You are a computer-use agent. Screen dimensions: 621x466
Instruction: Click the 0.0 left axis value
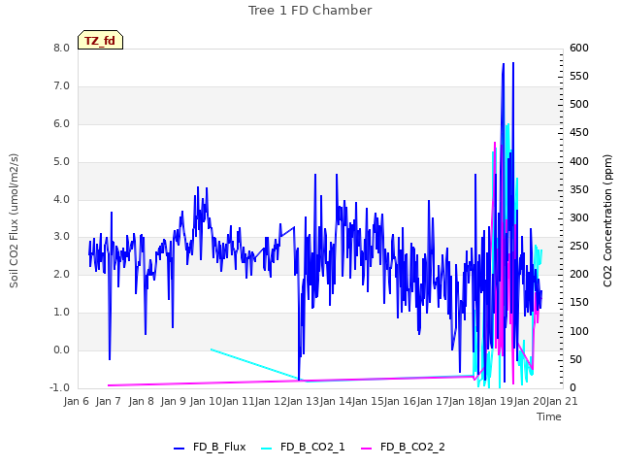point(61,349)
